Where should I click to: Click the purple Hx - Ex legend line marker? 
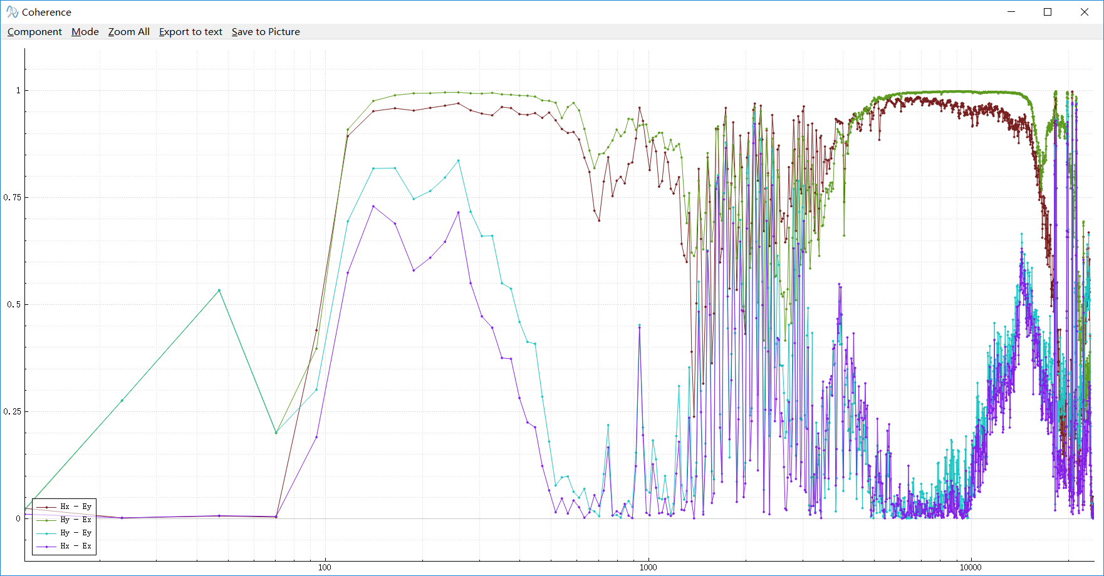[x=46, y=547]
